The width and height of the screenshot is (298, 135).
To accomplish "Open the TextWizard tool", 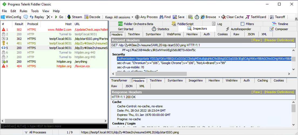I will tap(256, 17).
